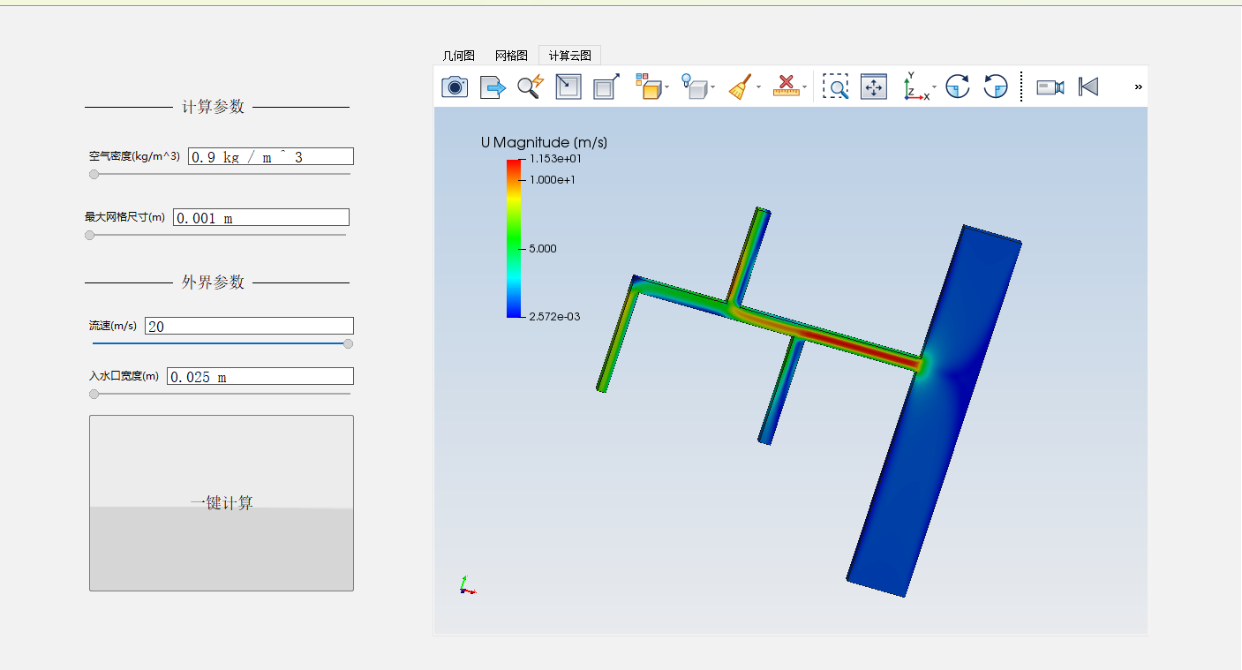Click the fit-all pan arrows icon
This screenshot has width=1242, height=670.
874,87
